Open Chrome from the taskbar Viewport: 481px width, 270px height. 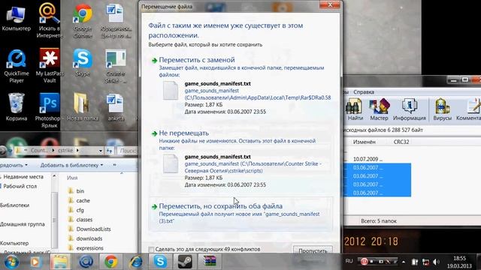(110, 262)
